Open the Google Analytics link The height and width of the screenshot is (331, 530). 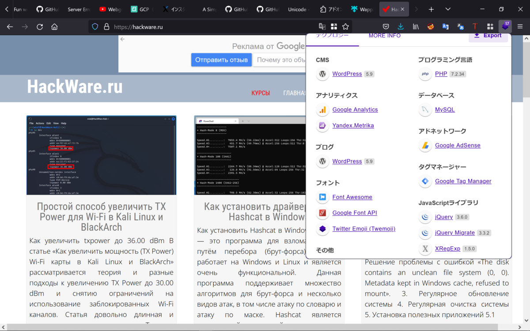355,110
